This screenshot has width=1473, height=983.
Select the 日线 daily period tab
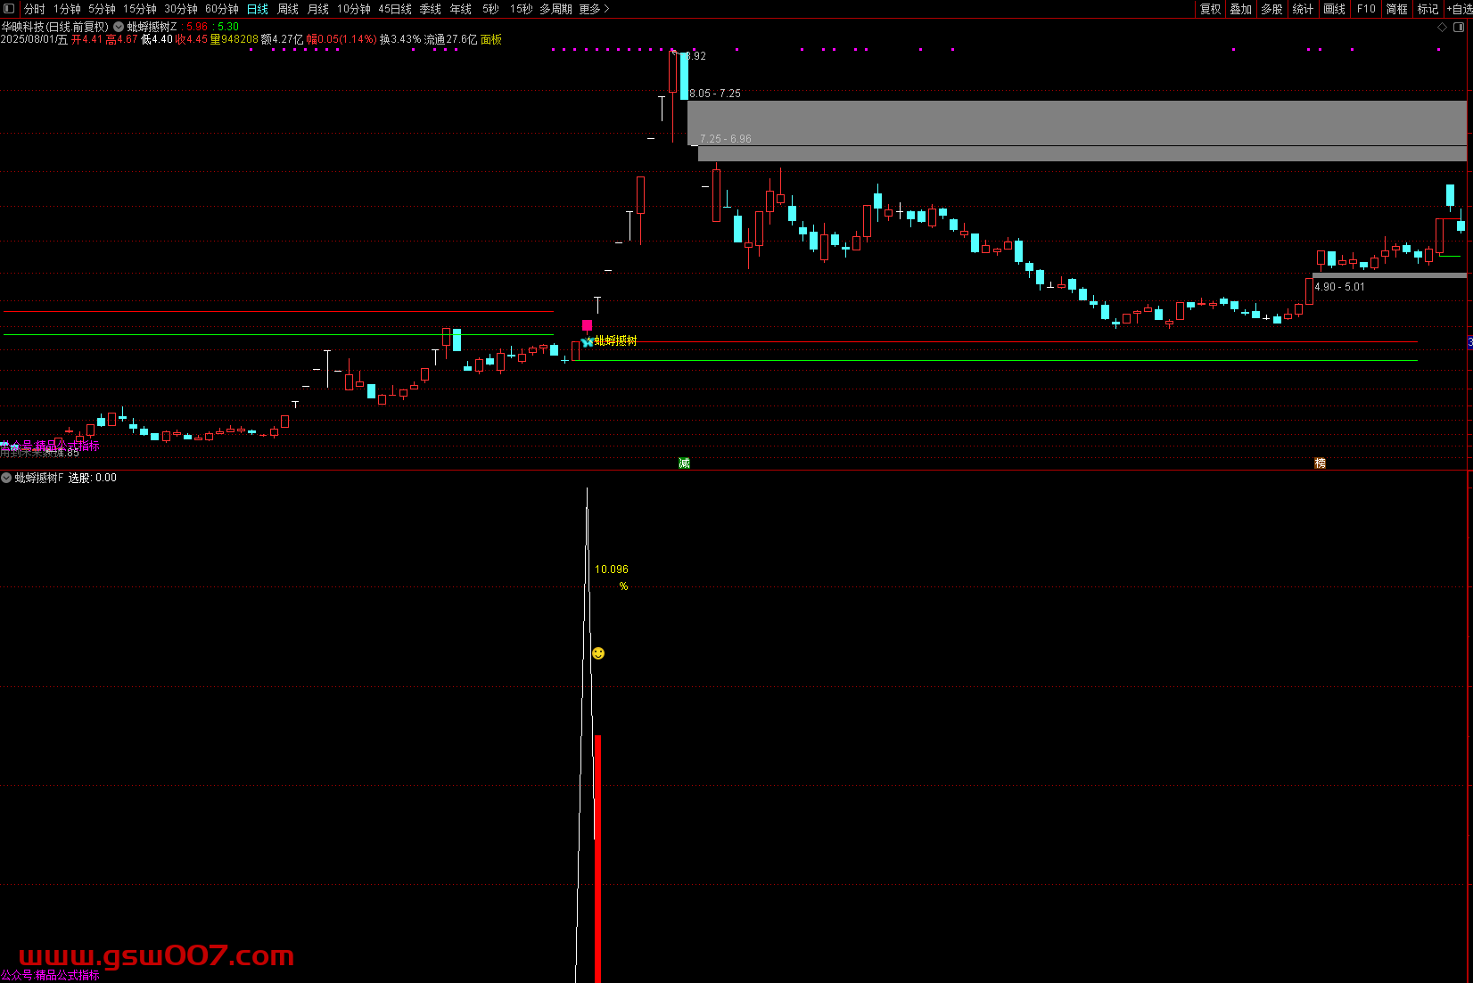(258, 9)
